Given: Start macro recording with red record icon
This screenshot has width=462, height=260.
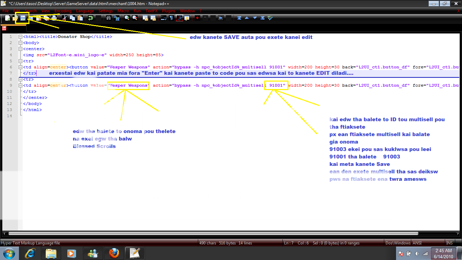Looking at the screenshot, I should coord(197,18).
